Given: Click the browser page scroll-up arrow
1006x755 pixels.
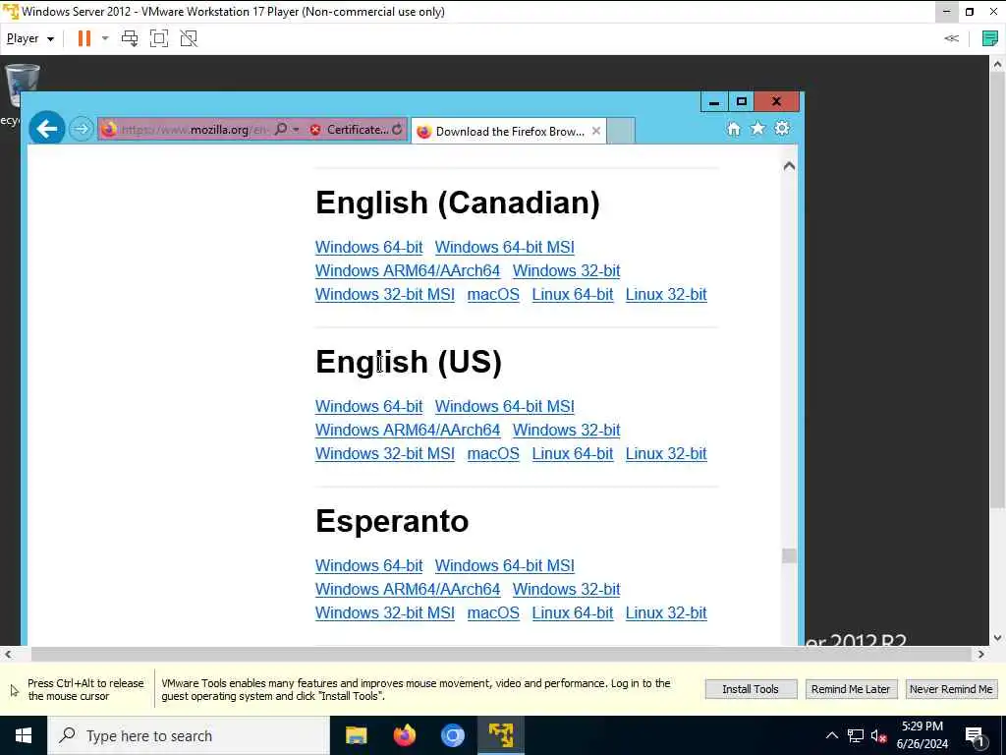Looking at the screenshot, I should [x=789, y=166].
